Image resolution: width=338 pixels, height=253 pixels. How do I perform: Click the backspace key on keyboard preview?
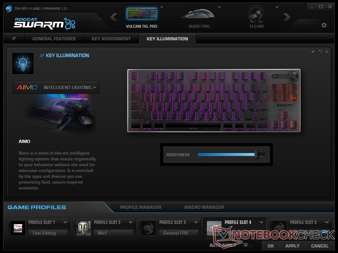[x=259, y=87]
